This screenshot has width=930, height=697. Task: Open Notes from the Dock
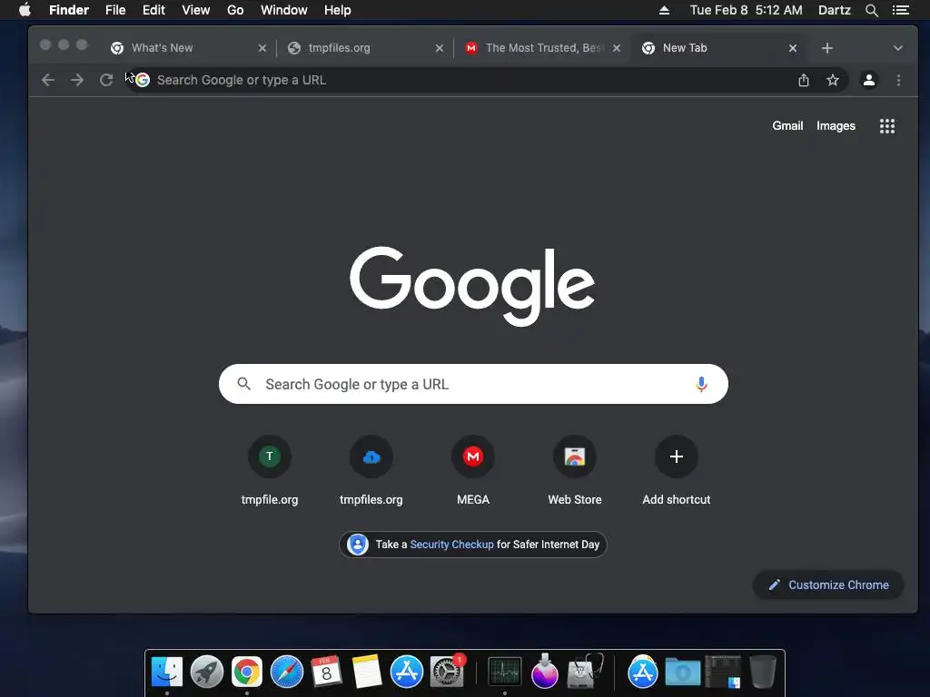[x=367, y=672]
